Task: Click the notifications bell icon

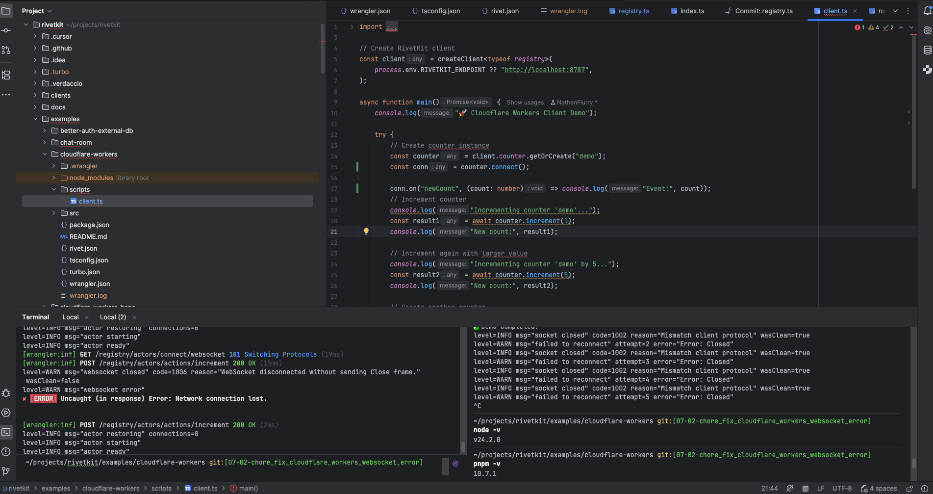Action: pos(927,11)
